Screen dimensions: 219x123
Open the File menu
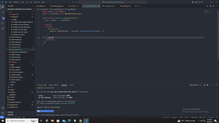click(x=6, y=2)
